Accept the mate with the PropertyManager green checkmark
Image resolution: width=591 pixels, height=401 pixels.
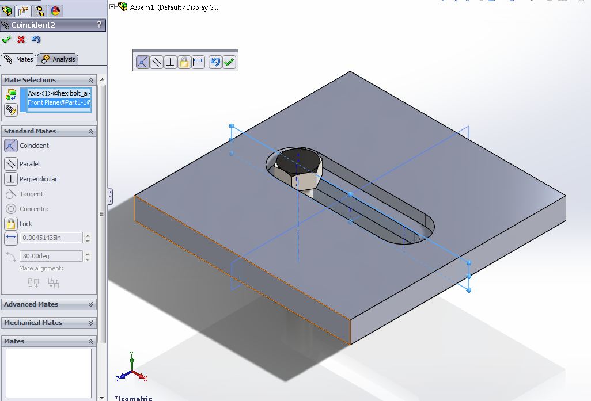[6, 39]
